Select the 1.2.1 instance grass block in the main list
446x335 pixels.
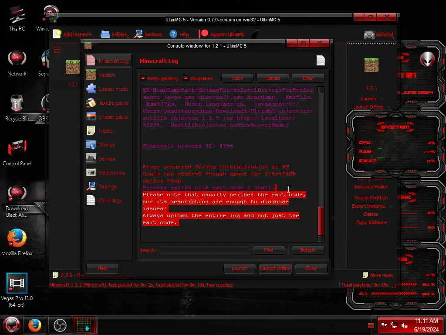click(x=73, y=67)
